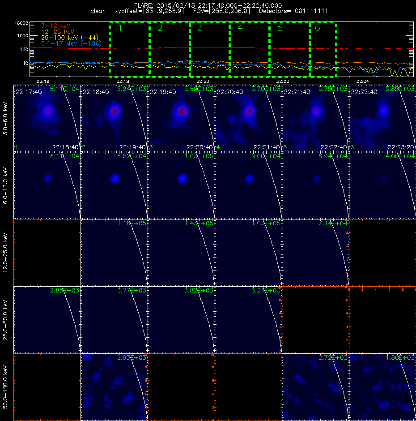The image size is (416, 421).
Task: Open the 6-12 keV image labeled 4.00E+04
Action: pyautogui.click(x=382, y=185)
